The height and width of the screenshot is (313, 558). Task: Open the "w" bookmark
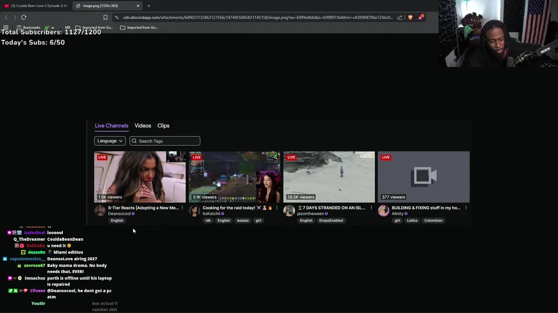pyautogui.click(x=49, y=27)
